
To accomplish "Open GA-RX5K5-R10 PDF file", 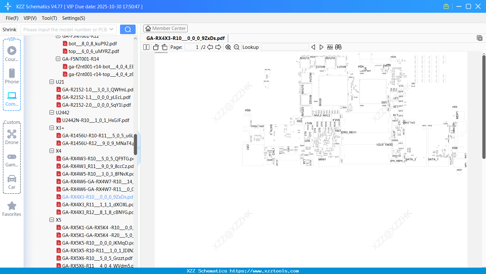I will coord(95,243).
